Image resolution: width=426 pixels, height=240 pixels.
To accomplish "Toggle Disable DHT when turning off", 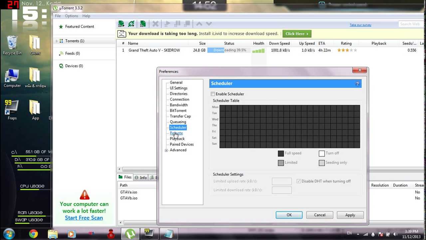I will [x=299, y=181].
